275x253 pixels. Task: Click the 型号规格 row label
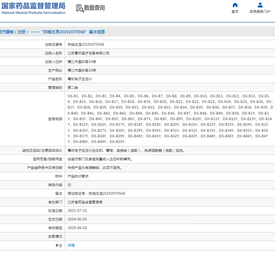tap(55, 119)
